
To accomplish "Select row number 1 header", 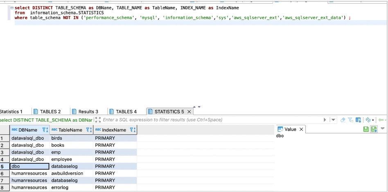I will pos(5,138).
